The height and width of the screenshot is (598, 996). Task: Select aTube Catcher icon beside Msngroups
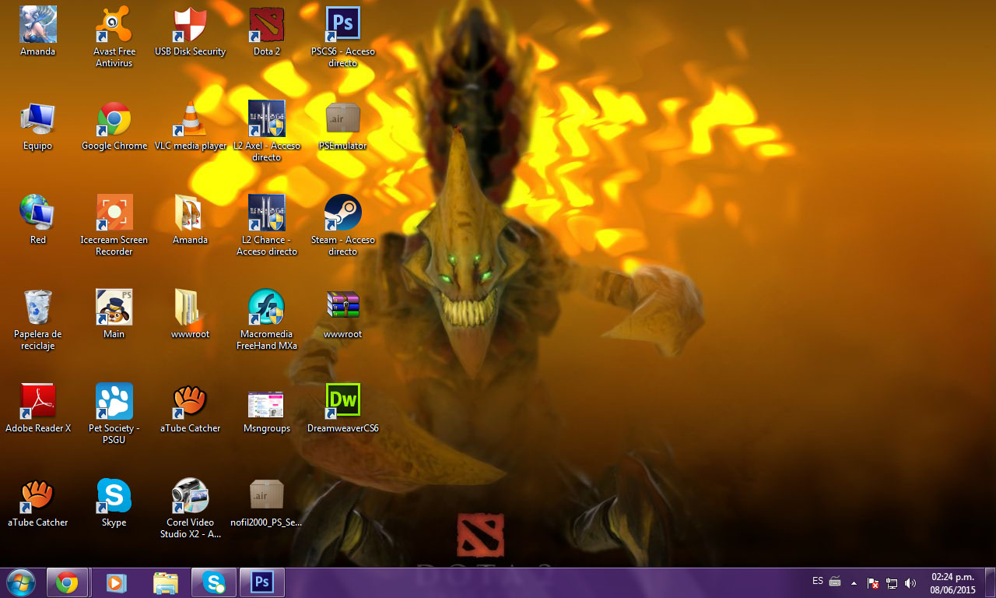(190, 403)
